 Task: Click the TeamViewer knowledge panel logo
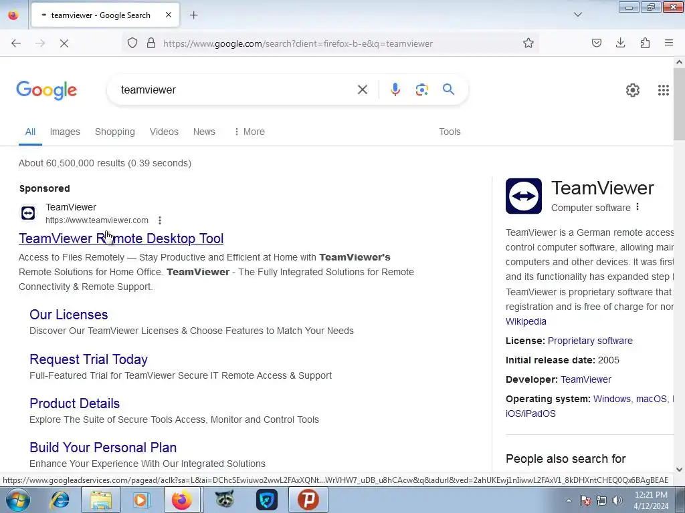[x=523, y=196]
